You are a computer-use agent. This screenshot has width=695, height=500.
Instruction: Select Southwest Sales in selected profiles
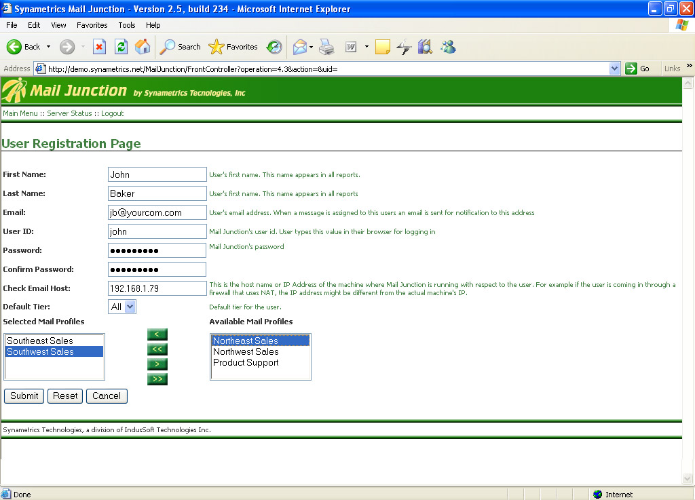54,351
